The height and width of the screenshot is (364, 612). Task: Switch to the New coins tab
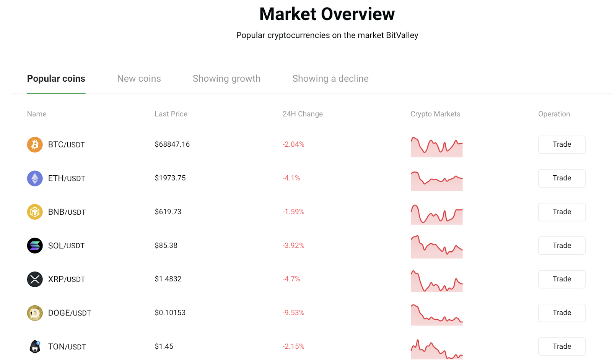(x=139, y=79)
